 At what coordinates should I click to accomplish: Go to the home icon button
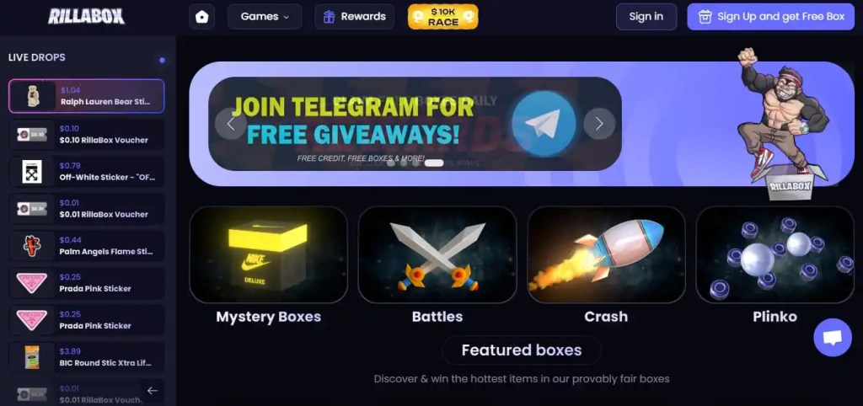[x=202, y=17]
